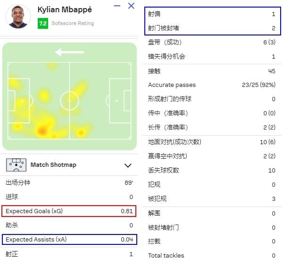Click Kylian Mbappé's profile photo
The height and width of the screenshot is (260, 283).
coord(18,17)
